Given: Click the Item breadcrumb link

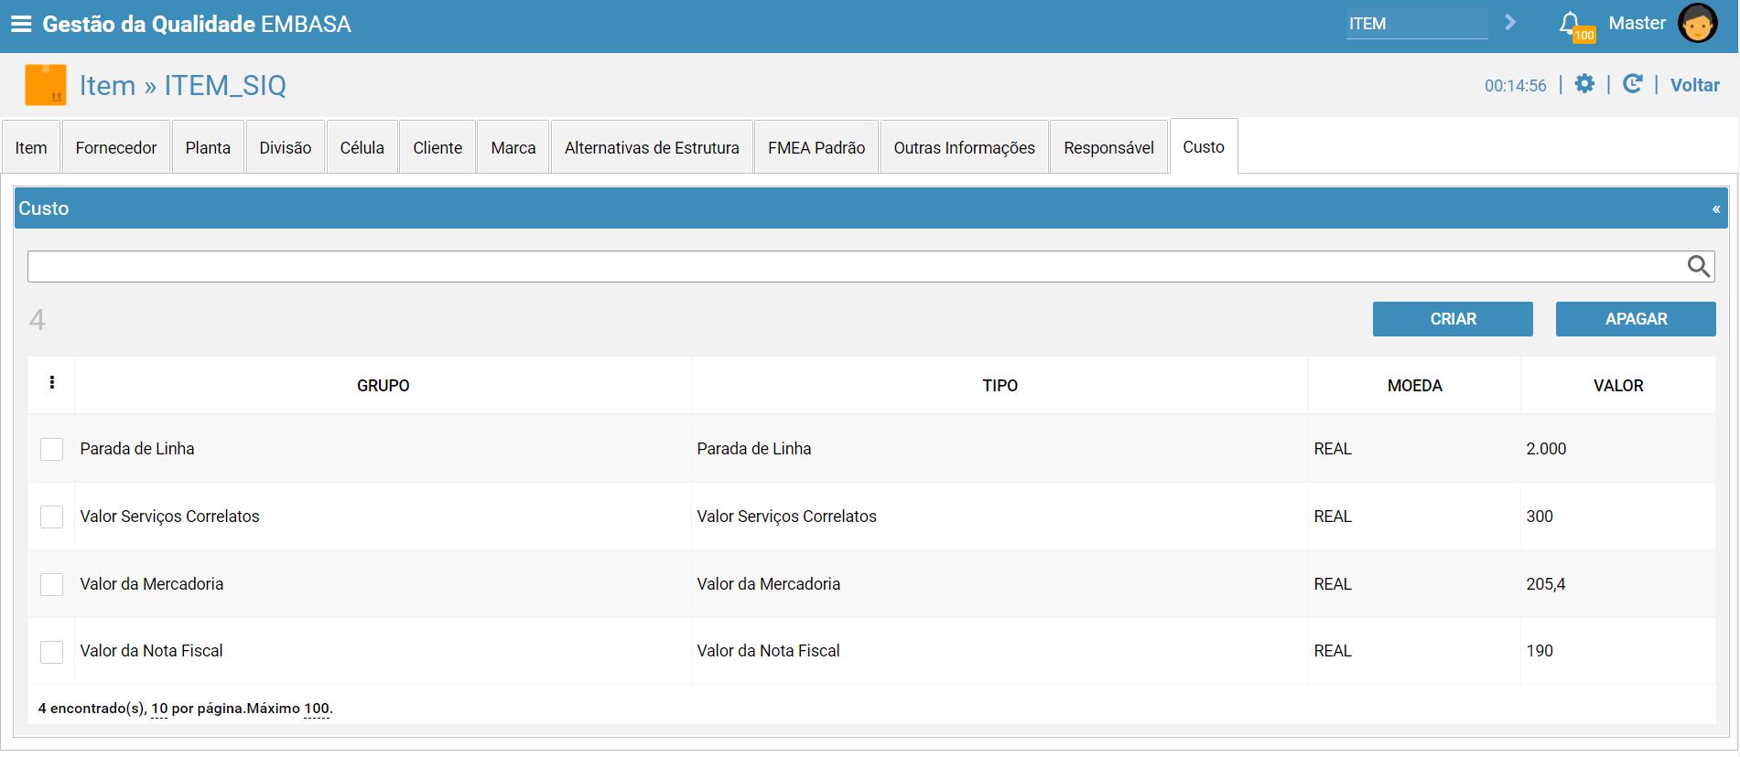Looking at the screenshot, I should click(x=107, y=85).
